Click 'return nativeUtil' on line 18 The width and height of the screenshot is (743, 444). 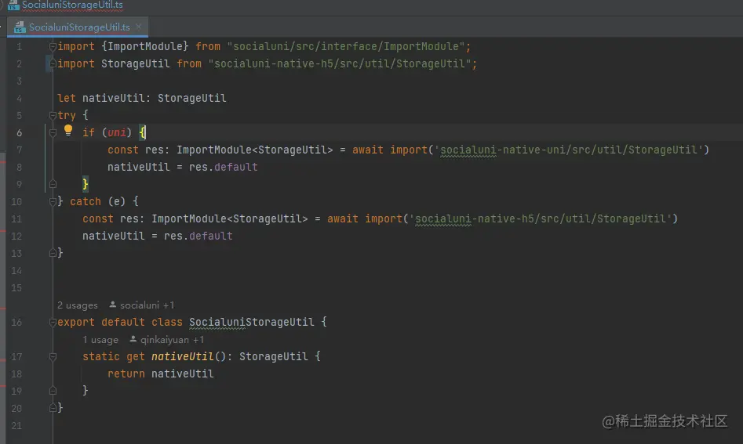pos(160,374)
